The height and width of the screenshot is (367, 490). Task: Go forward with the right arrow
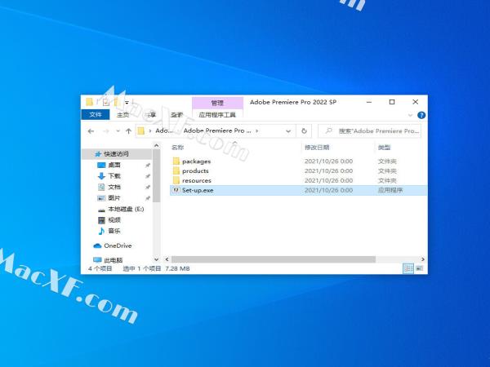pyautogui.click(x=106, y=131)
